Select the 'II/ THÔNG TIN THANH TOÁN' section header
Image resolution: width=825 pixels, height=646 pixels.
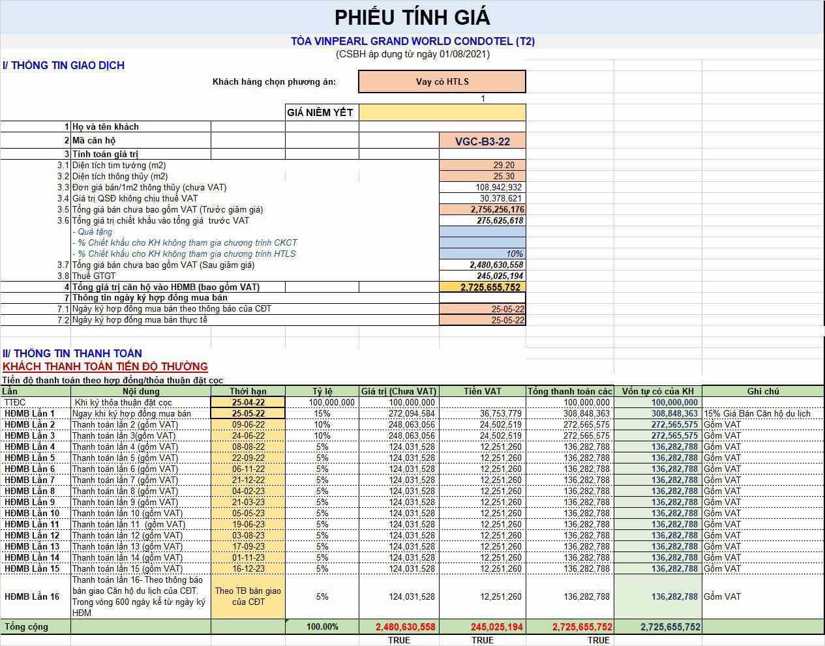(72, 353)
